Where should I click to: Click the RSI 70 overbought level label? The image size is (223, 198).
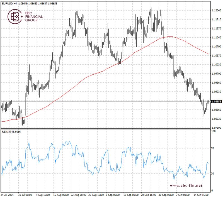(212, 148)
